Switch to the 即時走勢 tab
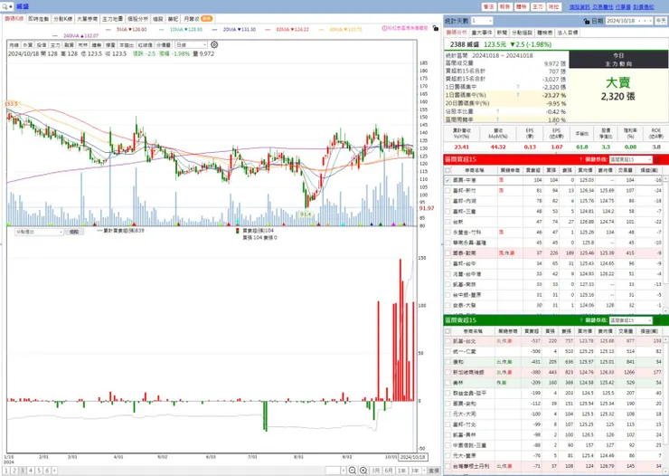Screen dimensions: 669x476 pos(38,19)
